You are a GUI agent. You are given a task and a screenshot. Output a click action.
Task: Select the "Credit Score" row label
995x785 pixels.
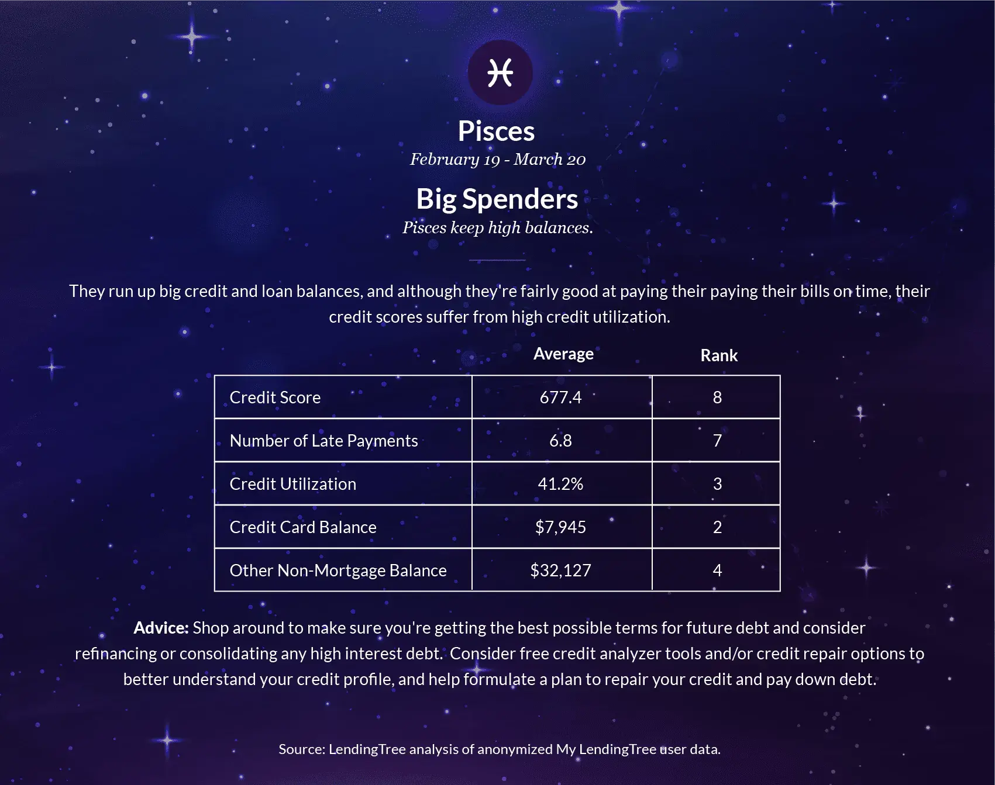pyautogui.click(x=275, y=397)
